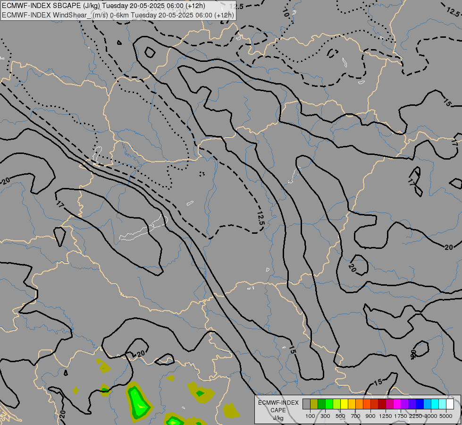Click the 700 legend tick value
Screen dimensions: 462x425
pyautogui.click(x=356, y=416)
